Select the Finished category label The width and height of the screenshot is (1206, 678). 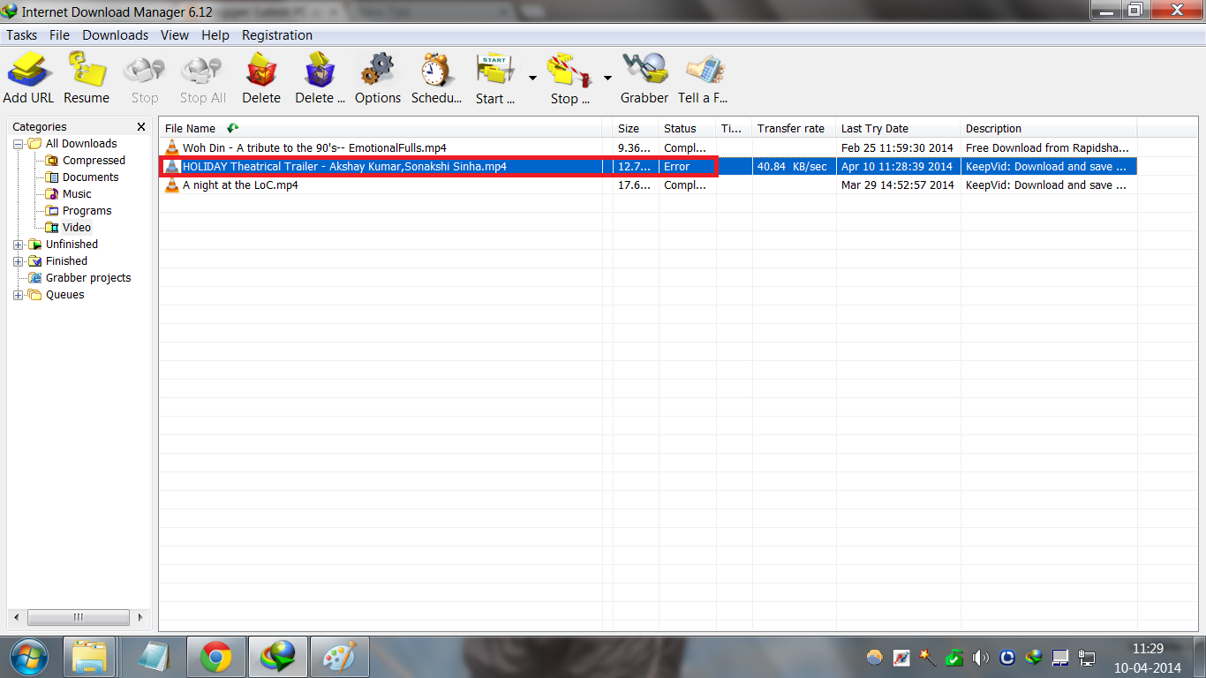66,261
